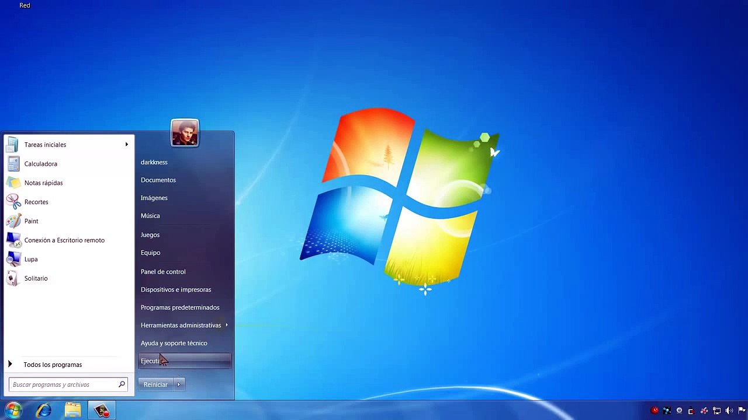Open network status tray icon

716,411
